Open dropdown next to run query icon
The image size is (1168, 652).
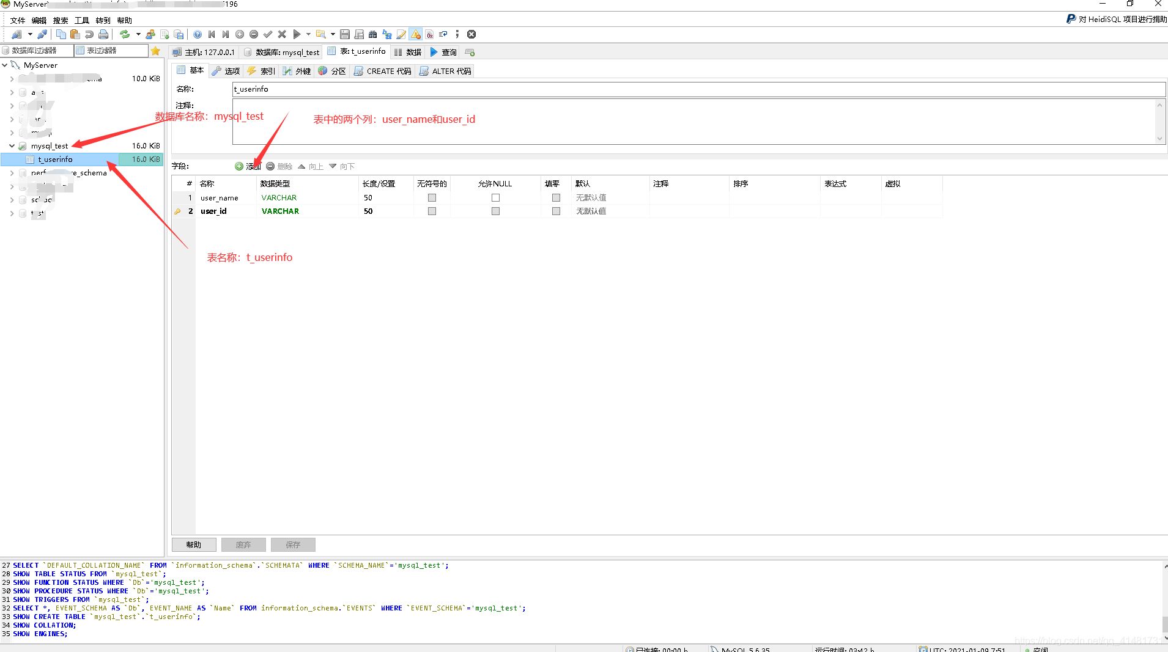tap(308, 34)
